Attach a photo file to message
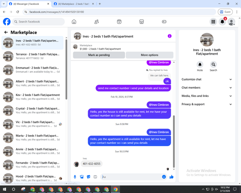This screenshot has width=241, height=193. point(81,177)
